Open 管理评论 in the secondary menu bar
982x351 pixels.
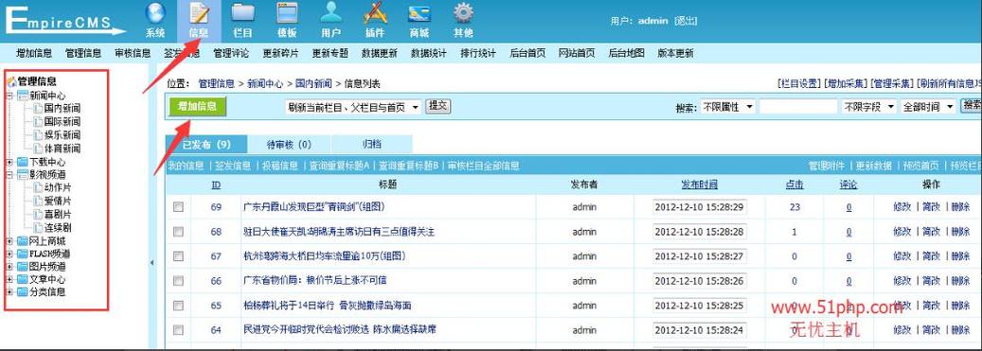click(231, 53)
